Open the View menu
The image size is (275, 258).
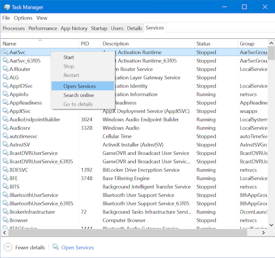pos(42,18)
